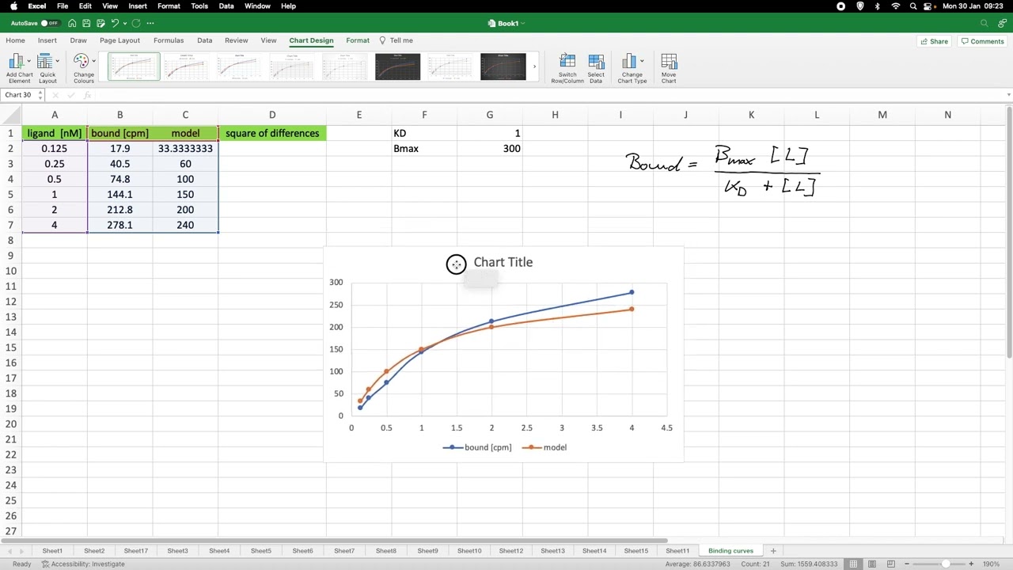The height and width of the screenshot is (570, 1013).
Task: Select the first white chart style thumbnail
Action: click(134, 66)
